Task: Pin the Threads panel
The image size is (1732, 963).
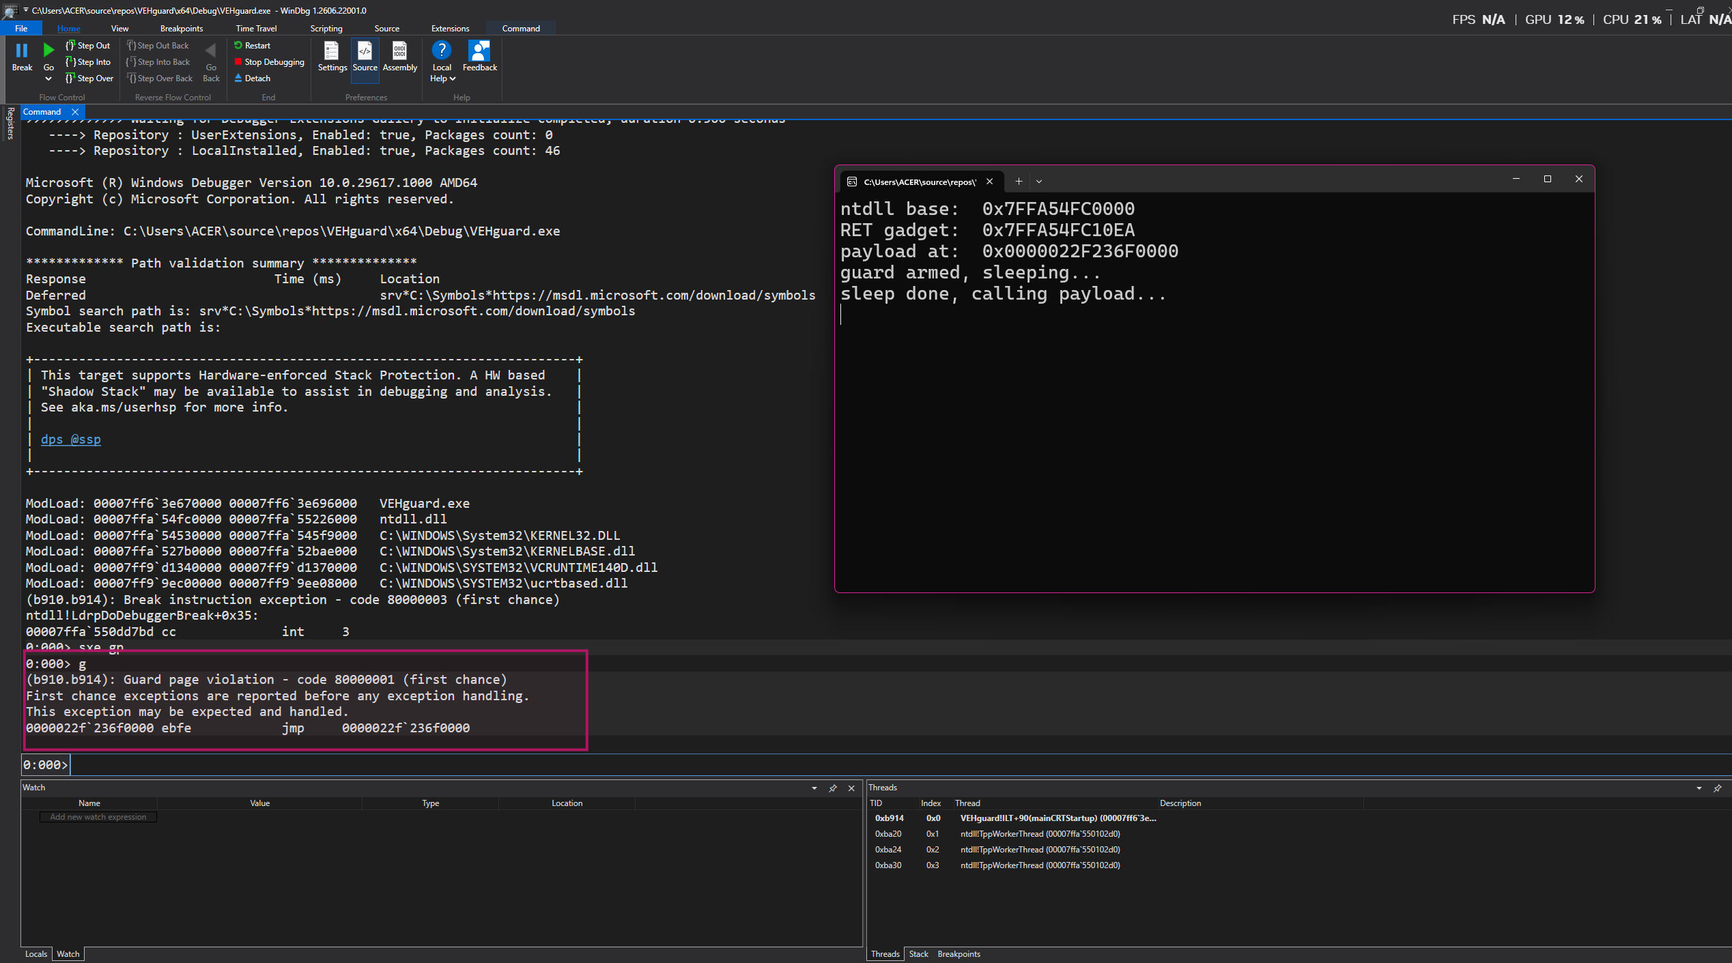Action: (x=1718, y=788)
